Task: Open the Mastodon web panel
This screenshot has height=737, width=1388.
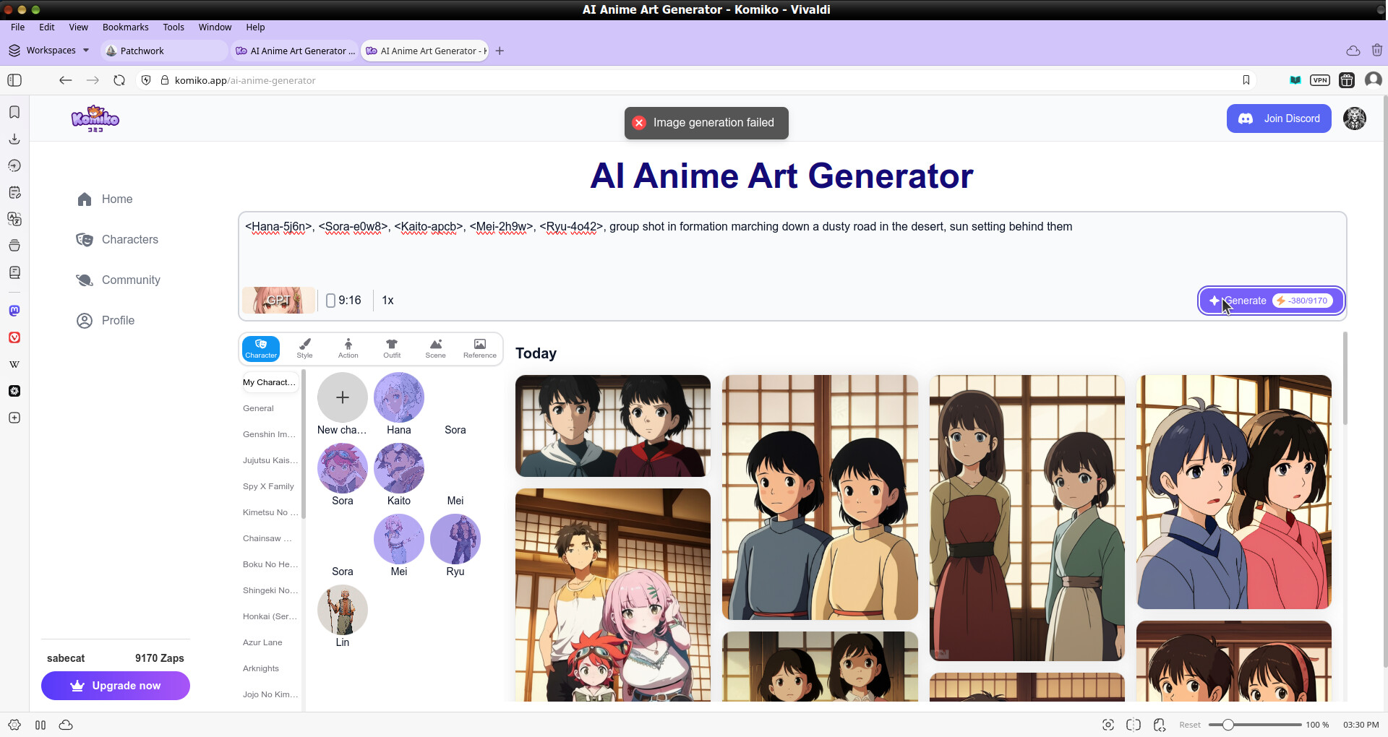Action: coord(14,311)
